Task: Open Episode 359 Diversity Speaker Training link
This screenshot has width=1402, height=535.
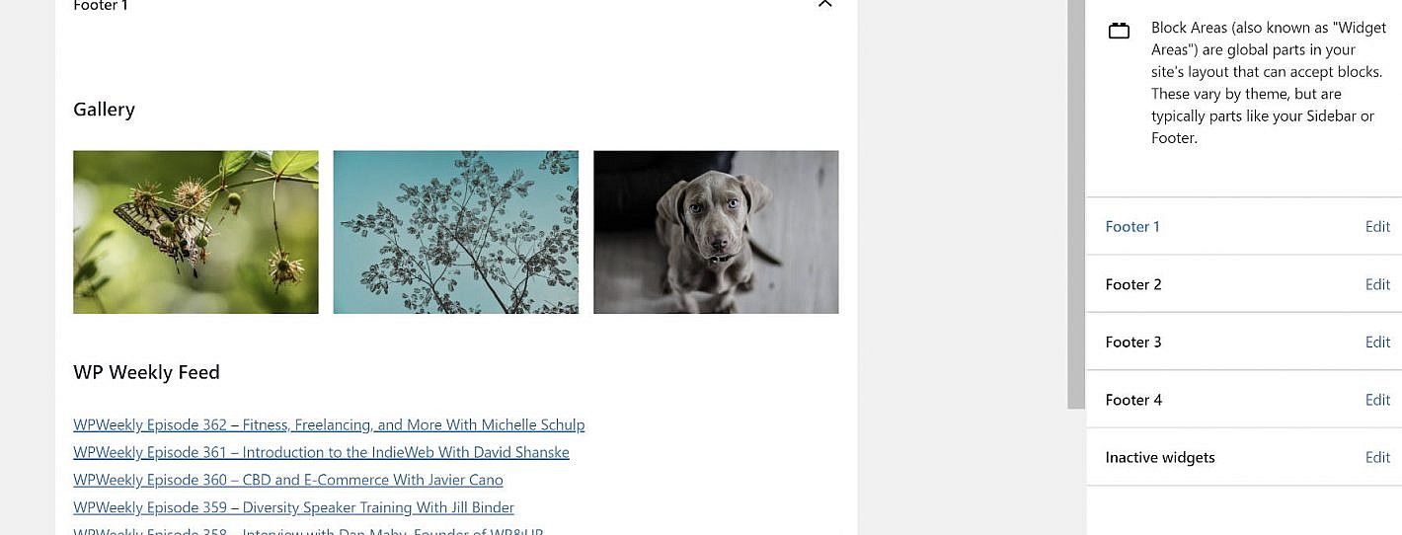Action: [293, 508]
